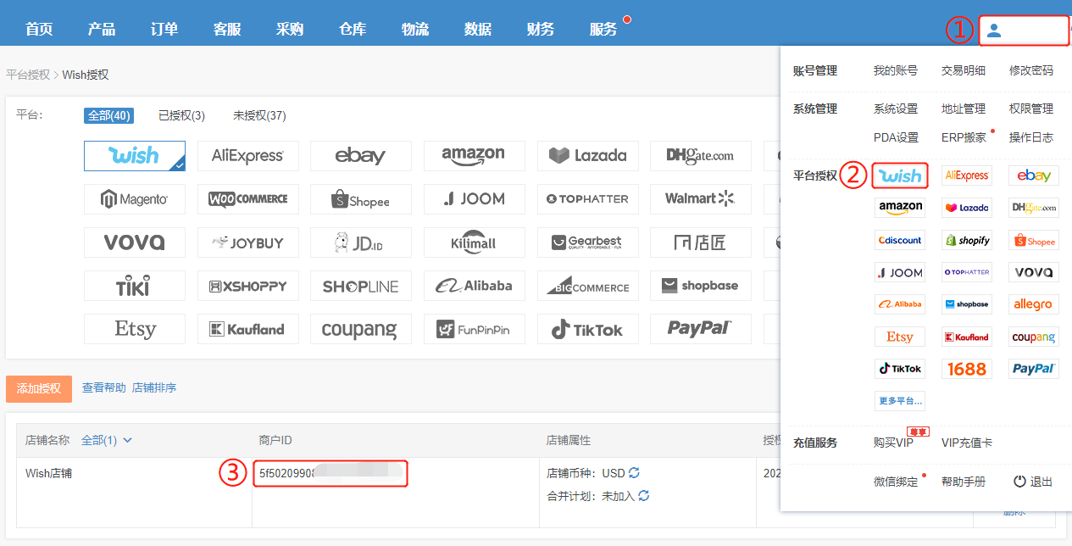Open the user account icon in header

click(995, 31)
